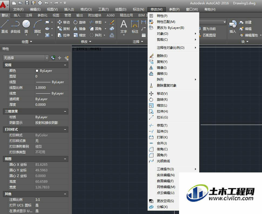
Task: Click the Fillet (圆角) ribbon tool
Action: click(x=96, y=29)
